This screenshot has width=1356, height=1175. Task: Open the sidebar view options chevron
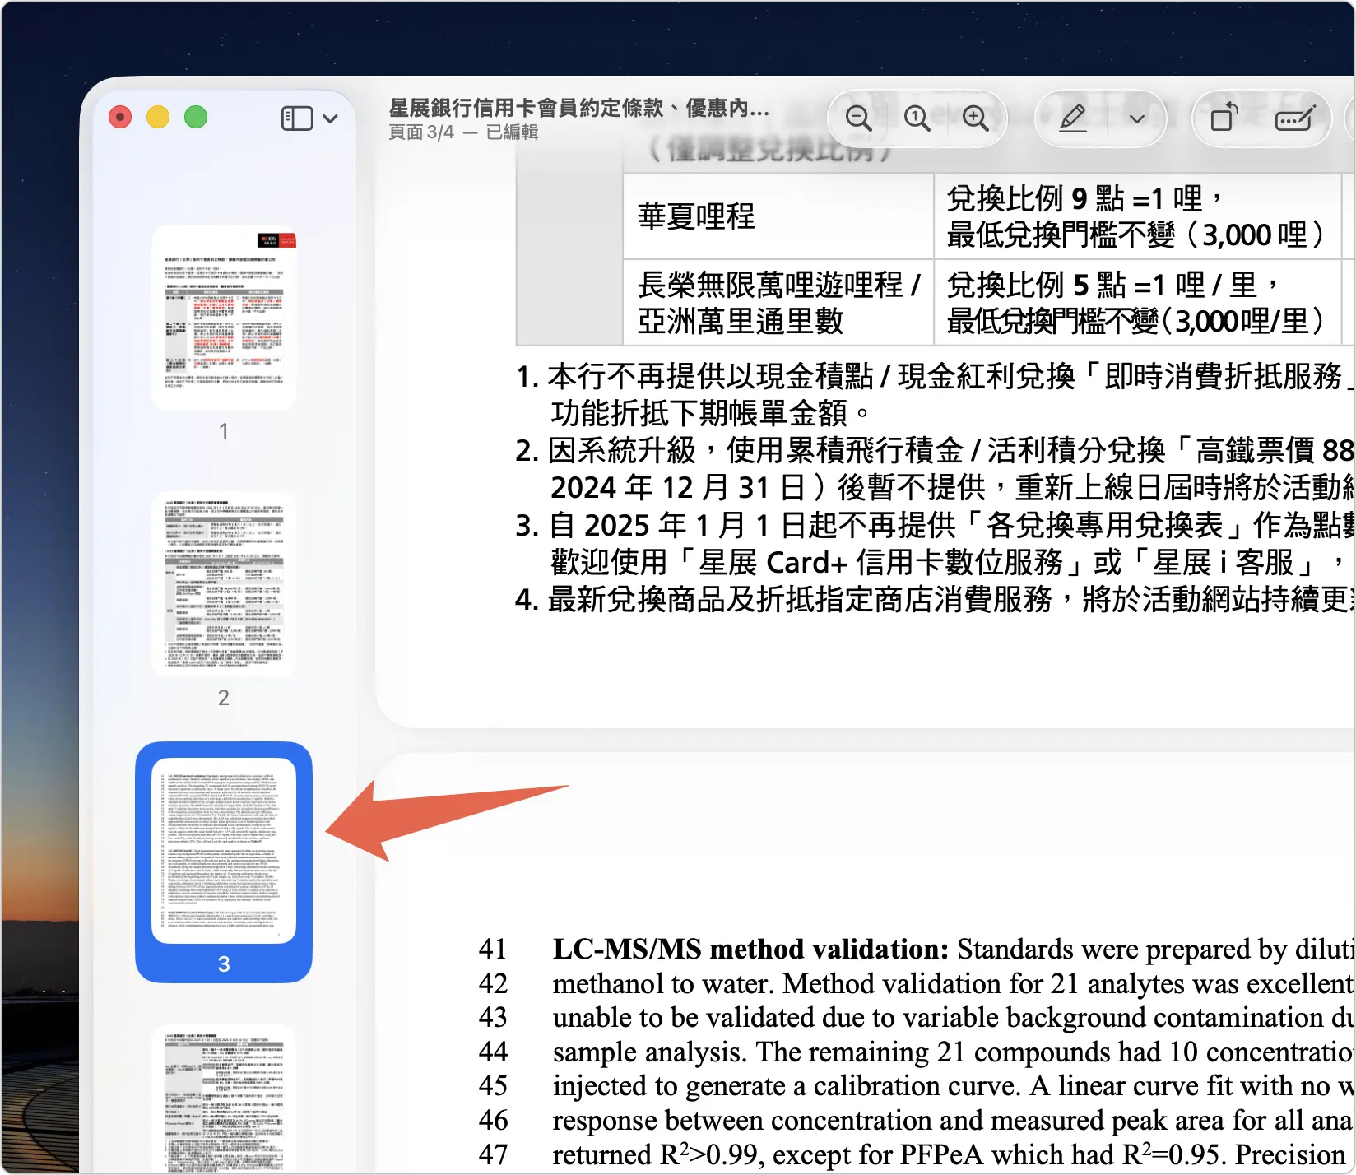[x=331, y=118]
